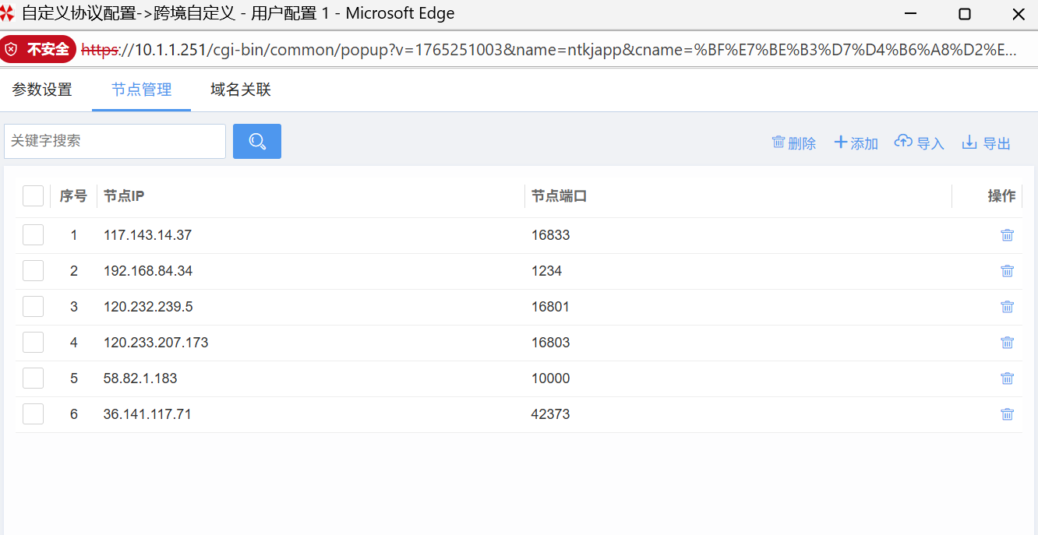Click the 添加 button to add node
The image size is (1038, 535).
click(856, 143)
